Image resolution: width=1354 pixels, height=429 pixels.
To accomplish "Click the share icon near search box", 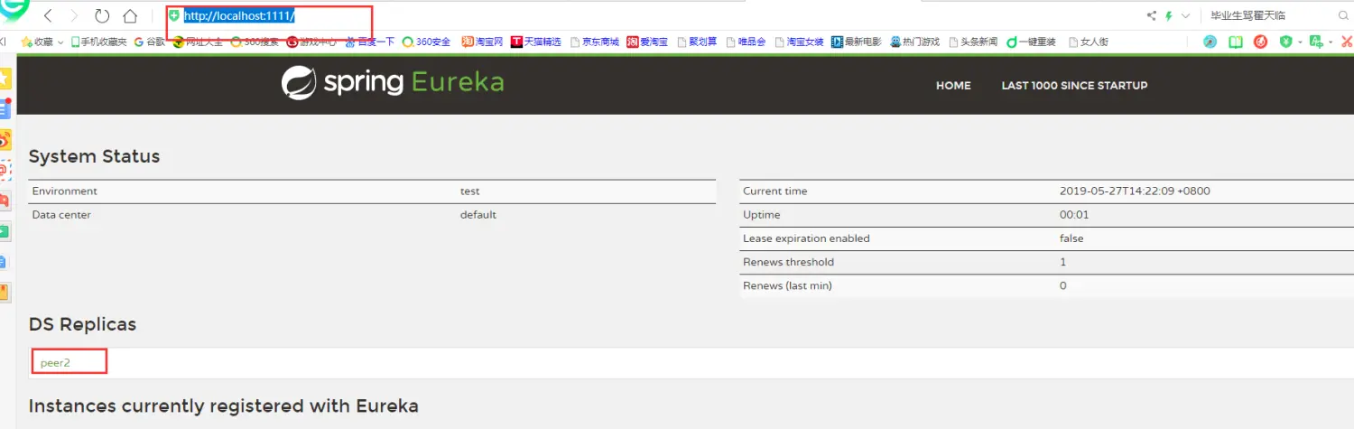I will click(x=1152, y=15).
